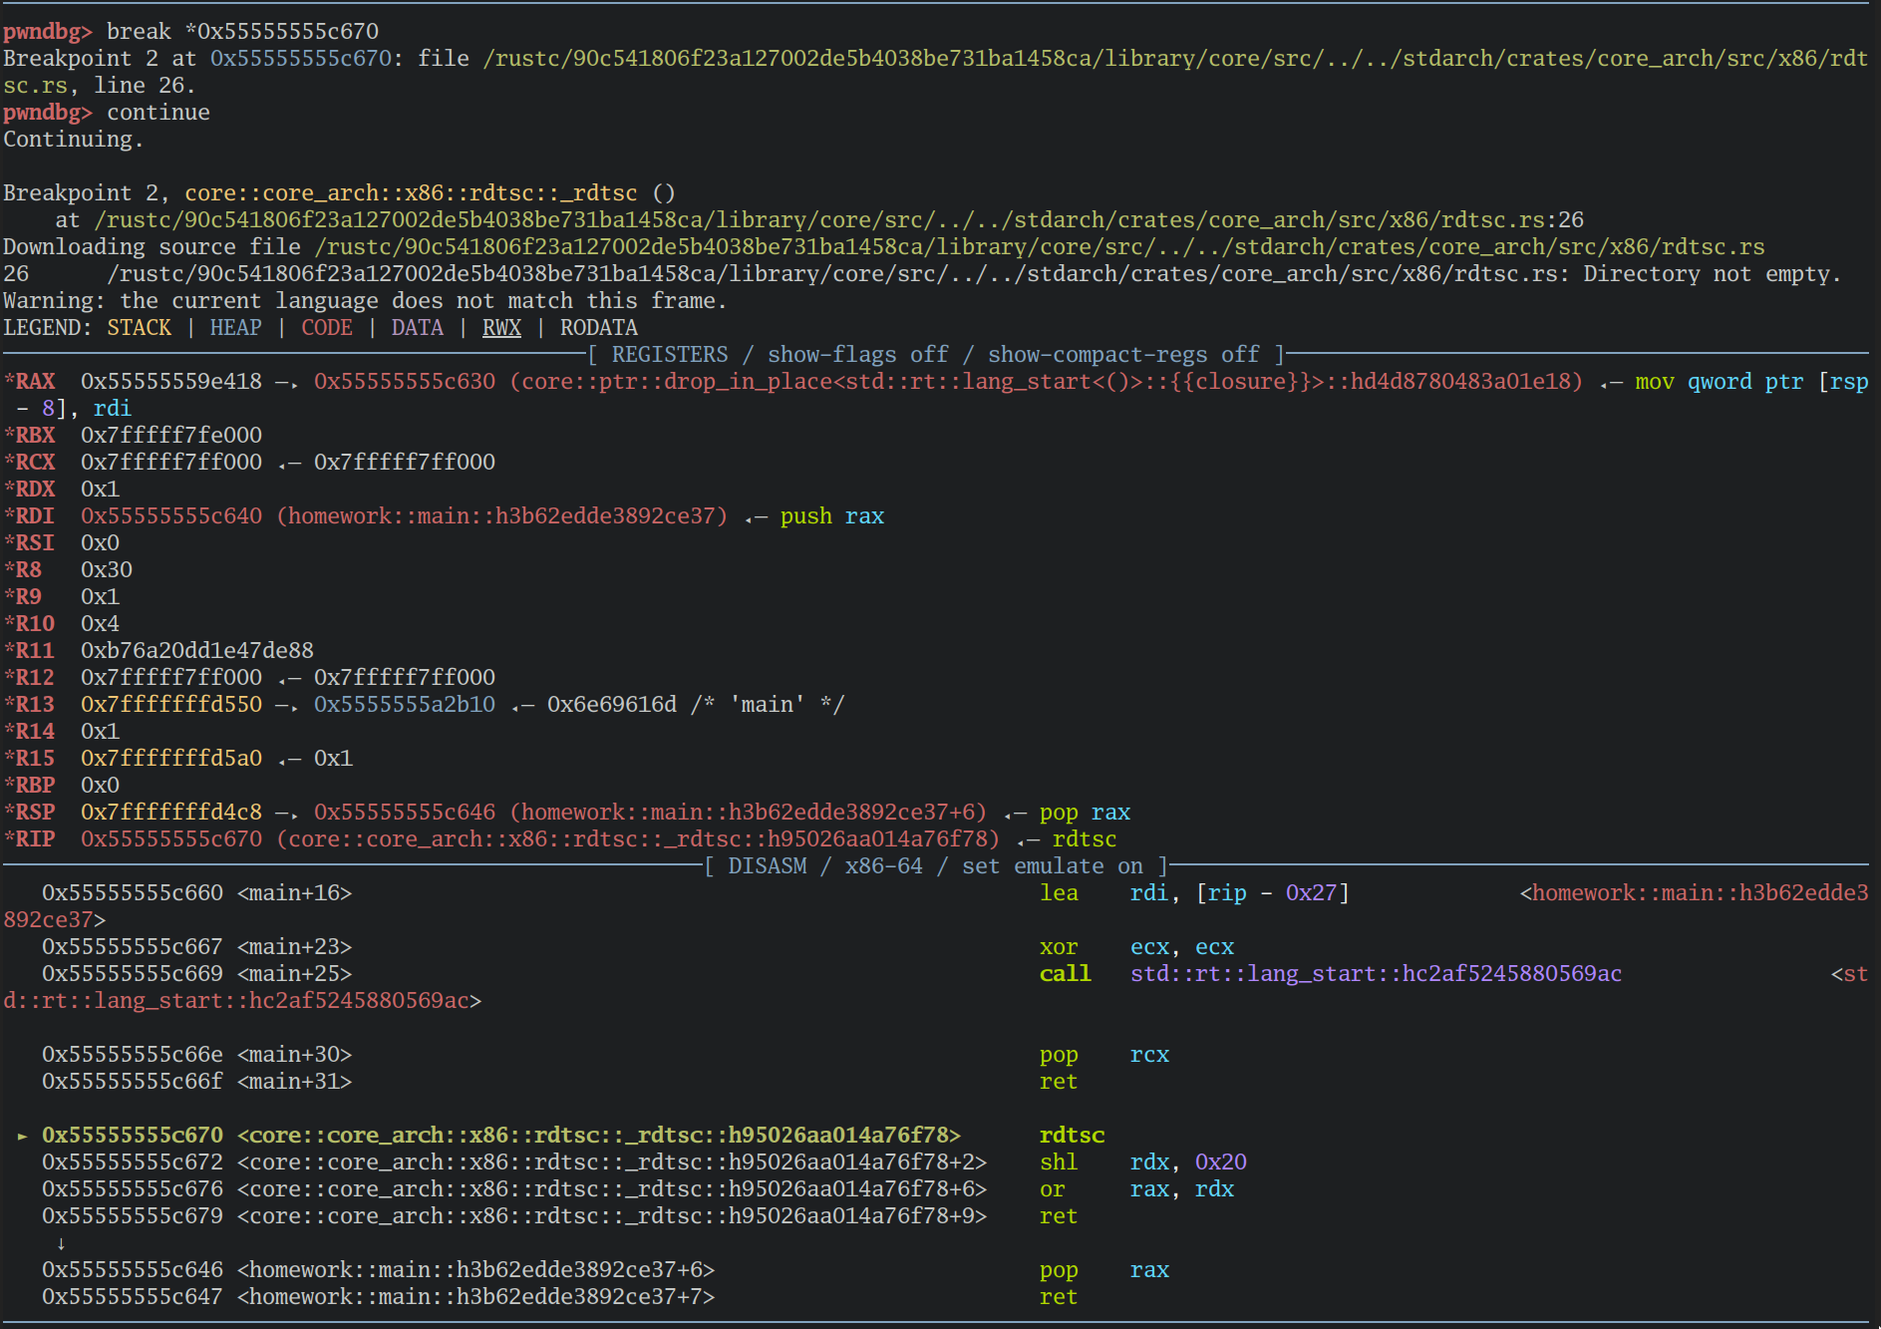1881x1329 pixels.
Task: Click the rdtsc mnemonic in RIP row
Action: (1085, 838)
